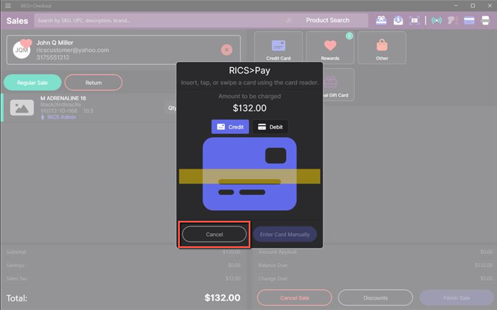Image resolution: width=497 pixels, height=310 pixels.
Task: Click the purple card icon in the top toolbar
Action: point(469,20)
